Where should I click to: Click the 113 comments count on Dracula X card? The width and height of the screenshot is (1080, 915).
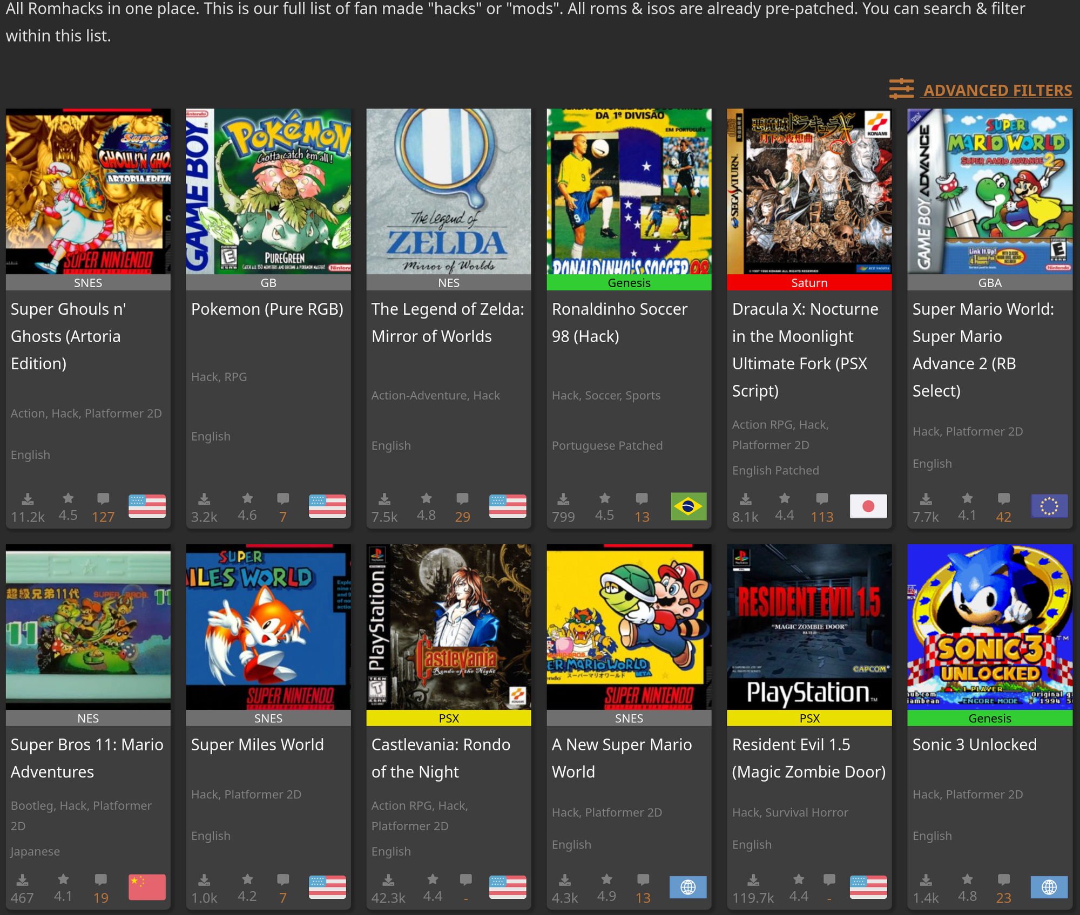click(822, 517)
